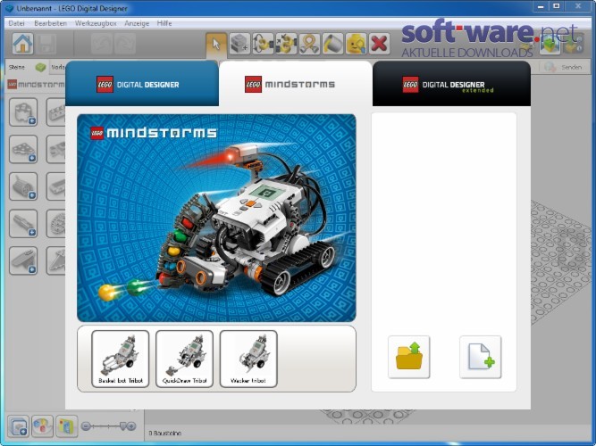This screenshot has width=596, height=446.
Task: Click the Mindstorms palette header logo
Action: click(x=36, y=84)
